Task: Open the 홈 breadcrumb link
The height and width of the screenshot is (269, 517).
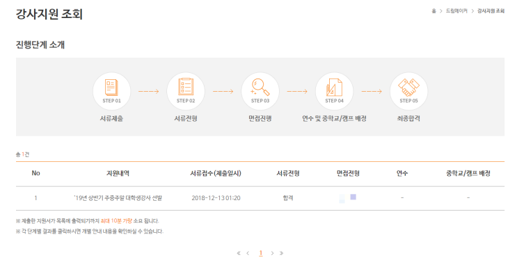Action: (434, 11)
